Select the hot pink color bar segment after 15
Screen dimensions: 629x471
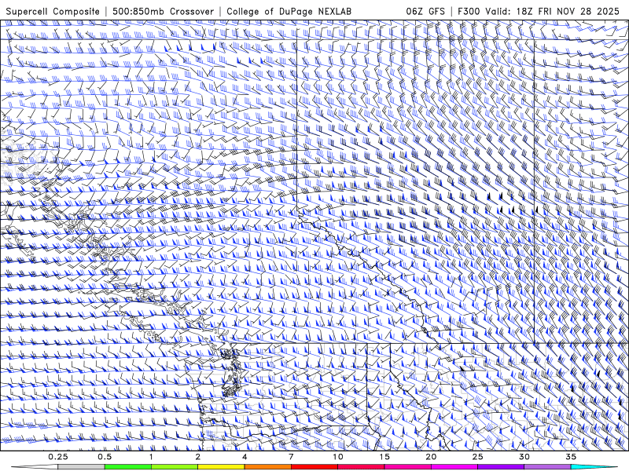coord(407,467)
